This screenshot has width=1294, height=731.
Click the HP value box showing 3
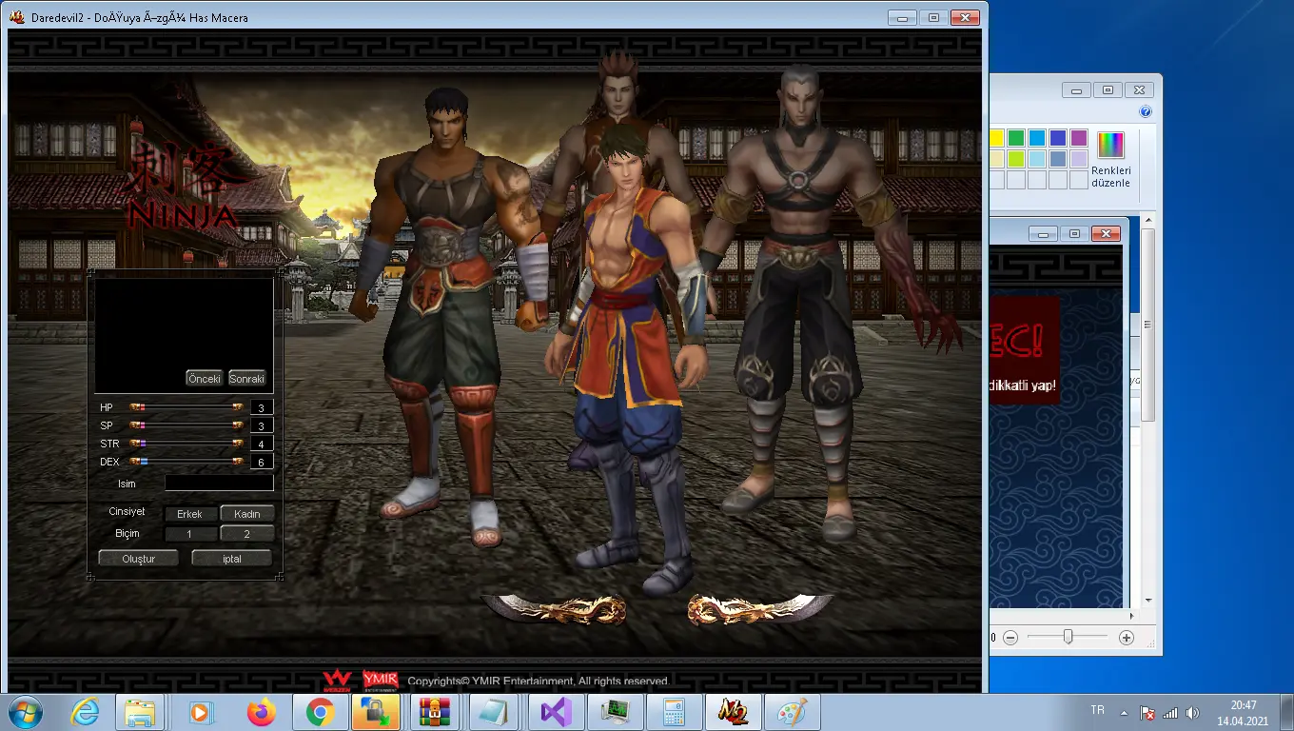pos(262,407)
